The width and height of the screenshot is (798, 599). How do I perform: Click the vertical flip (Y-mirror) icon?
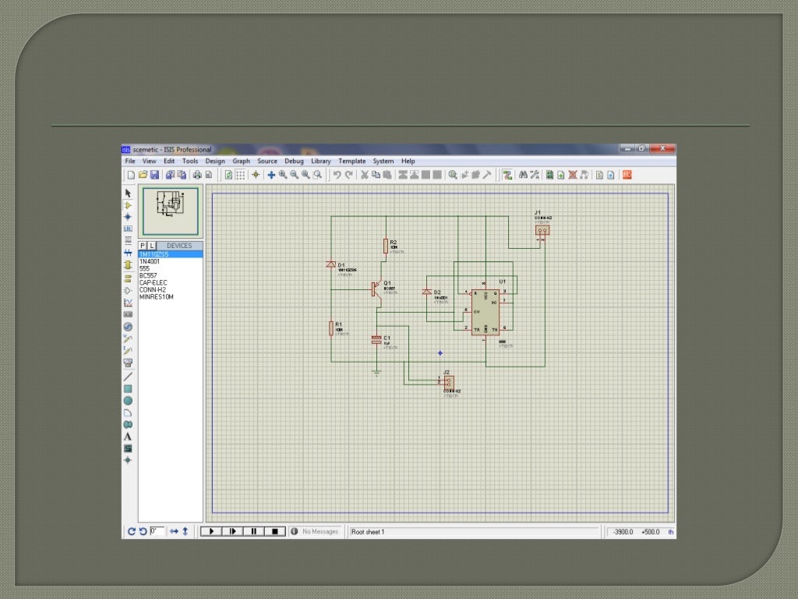click(x=185, y=531)
